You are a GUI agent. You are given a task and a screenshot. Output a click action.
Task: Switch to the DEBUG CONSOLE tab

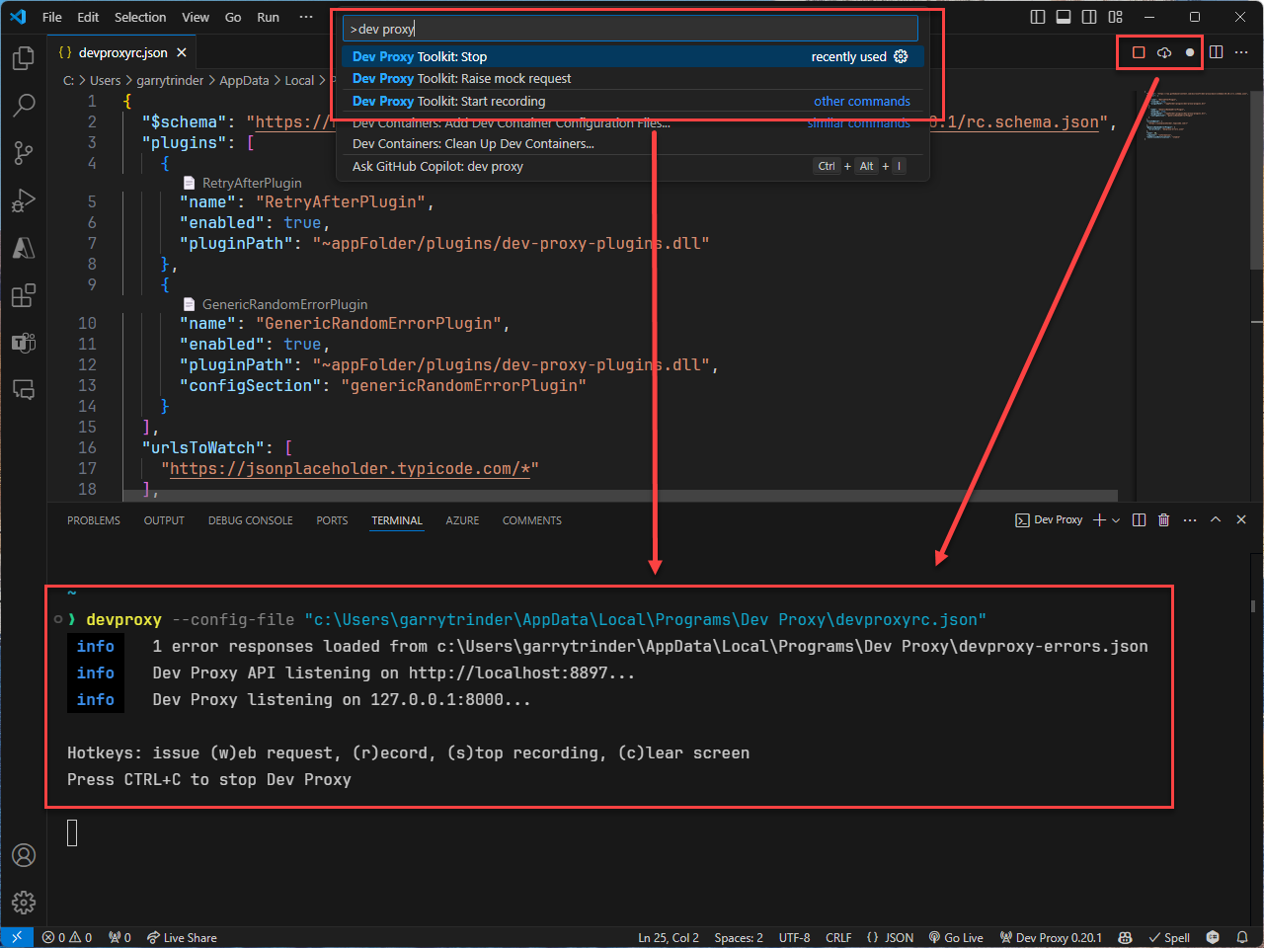tap(250, 520)
